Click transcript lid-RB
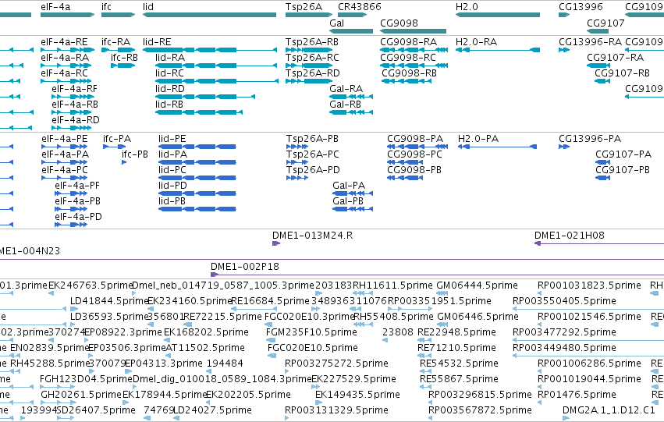Image resolution: width=664 pixels, height=422 pixels. (199, 112)
